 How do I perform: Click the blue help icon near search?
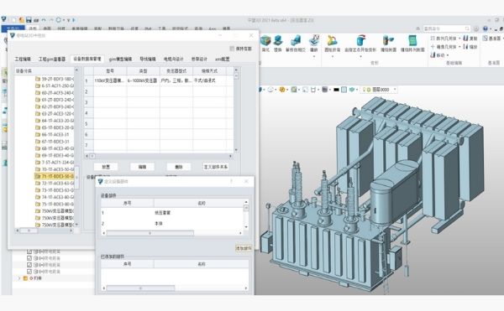(x=485, y=29)
